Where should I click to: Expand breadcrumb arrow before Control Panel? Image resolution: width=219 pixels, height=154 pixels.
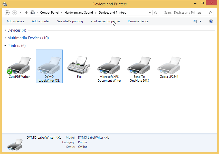[x=37, y=13]
